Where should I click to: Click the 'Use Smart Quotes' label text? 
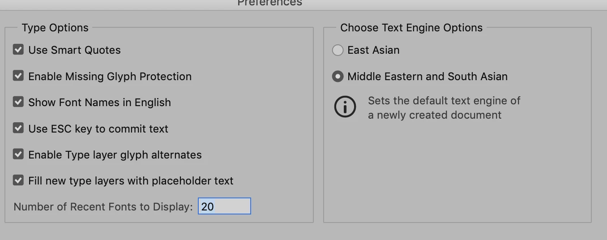click(x=74, y=50)
